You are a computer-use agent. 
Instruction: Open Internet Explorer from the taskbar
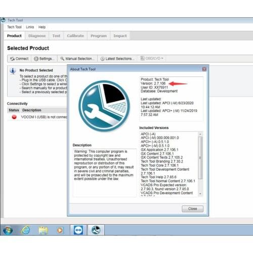25,230
